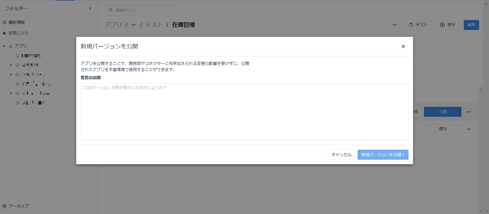Click the home icon beside アプリ
This screenshot has width=489, height=214.
click(x=11, y=46)
